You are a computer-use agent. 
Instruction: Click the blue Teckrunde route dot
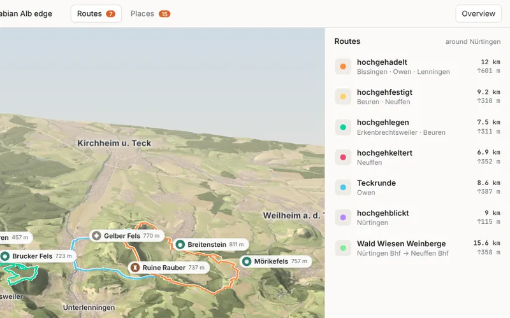[343, 187]
